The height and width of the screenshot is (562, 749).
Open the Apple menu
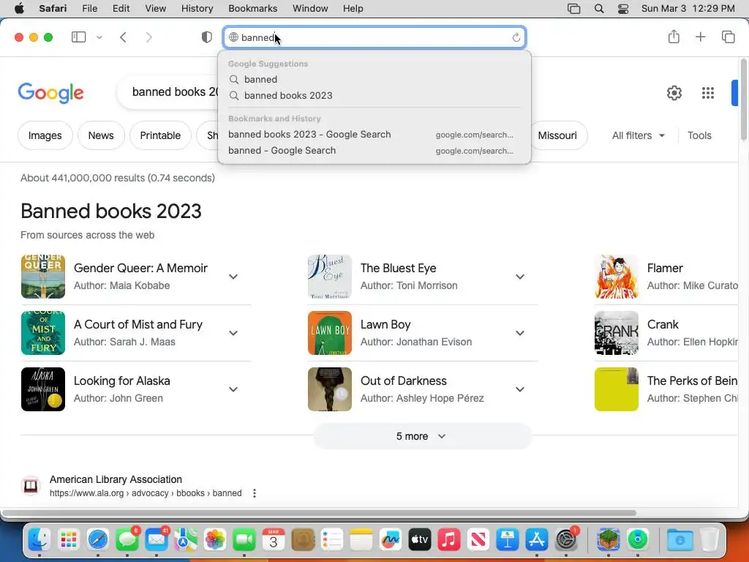click(19, 9)
